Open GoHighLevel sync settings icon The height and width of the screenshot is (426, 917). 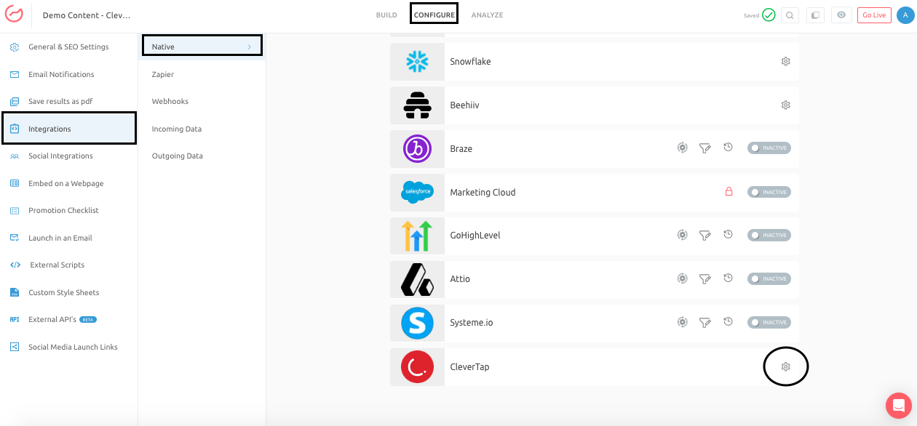point(682,235)
